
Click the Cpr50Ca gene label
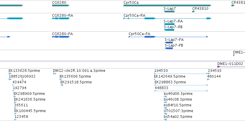click(131, 3)
